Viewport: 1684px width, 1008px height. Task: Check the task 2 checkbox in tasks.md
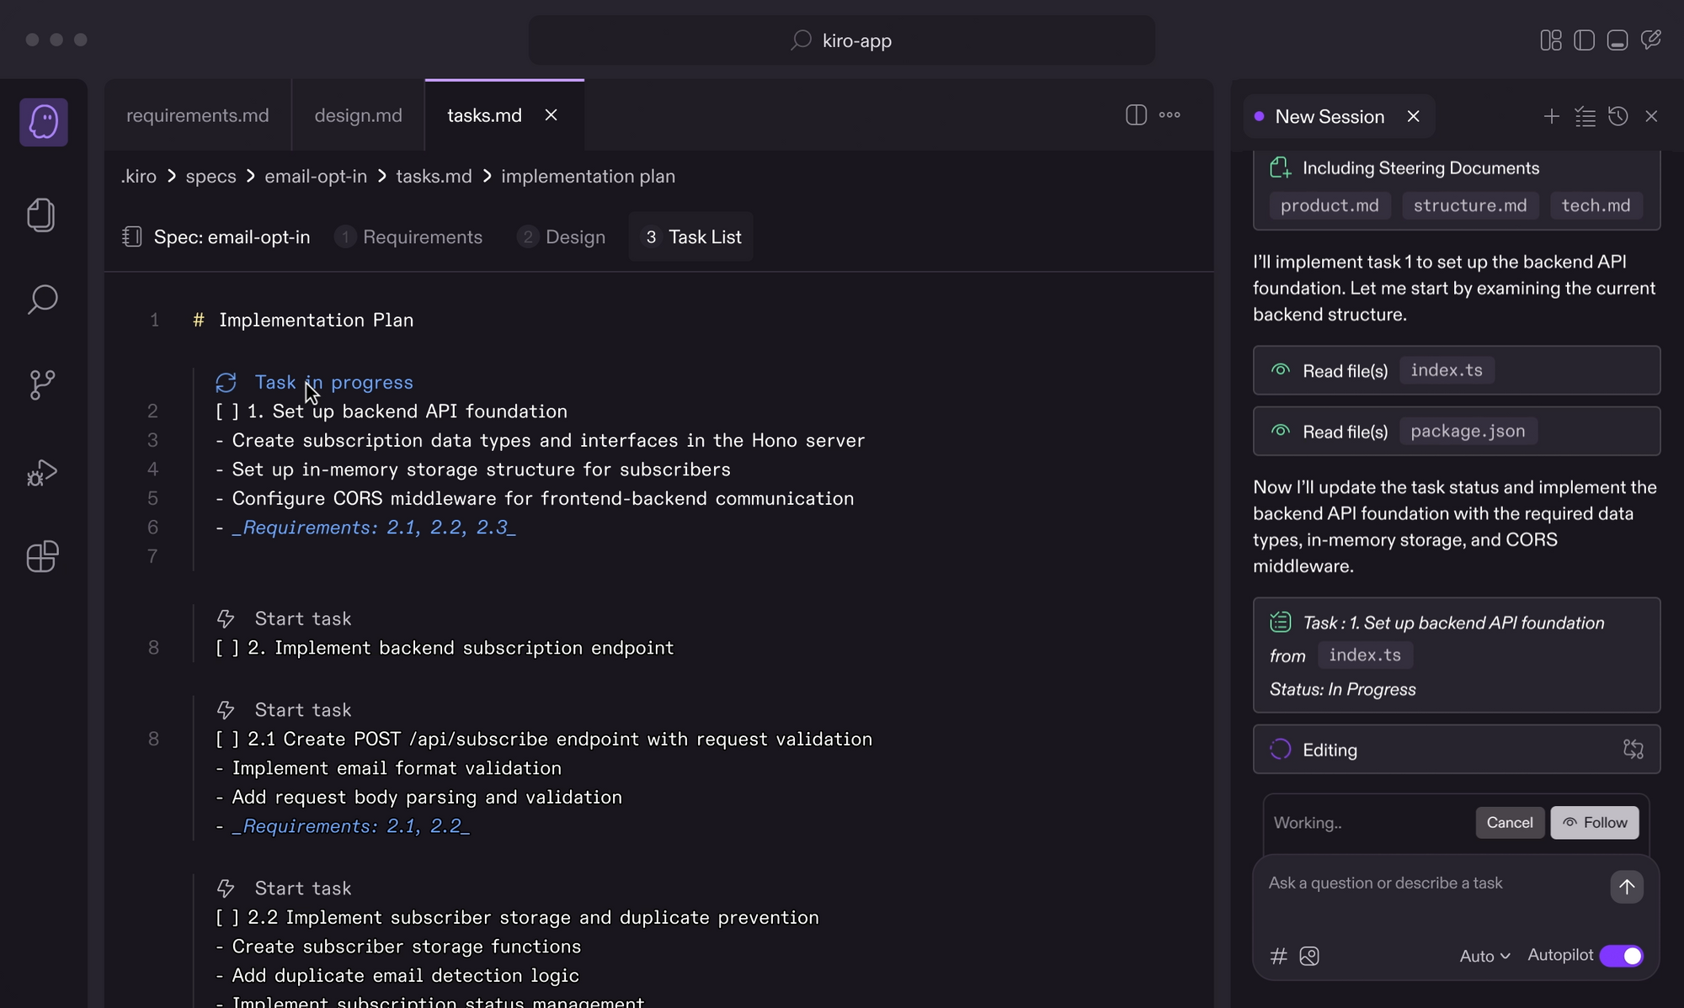[227, 648]
